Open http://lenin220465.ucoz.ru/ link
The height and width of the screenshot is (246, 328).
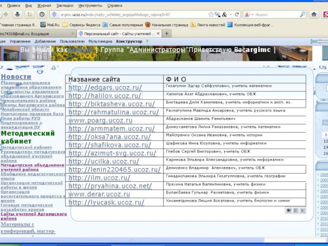click(x=114, y=169)
